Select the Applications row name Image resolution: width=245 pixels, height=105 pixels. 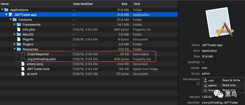click(19, 10)
